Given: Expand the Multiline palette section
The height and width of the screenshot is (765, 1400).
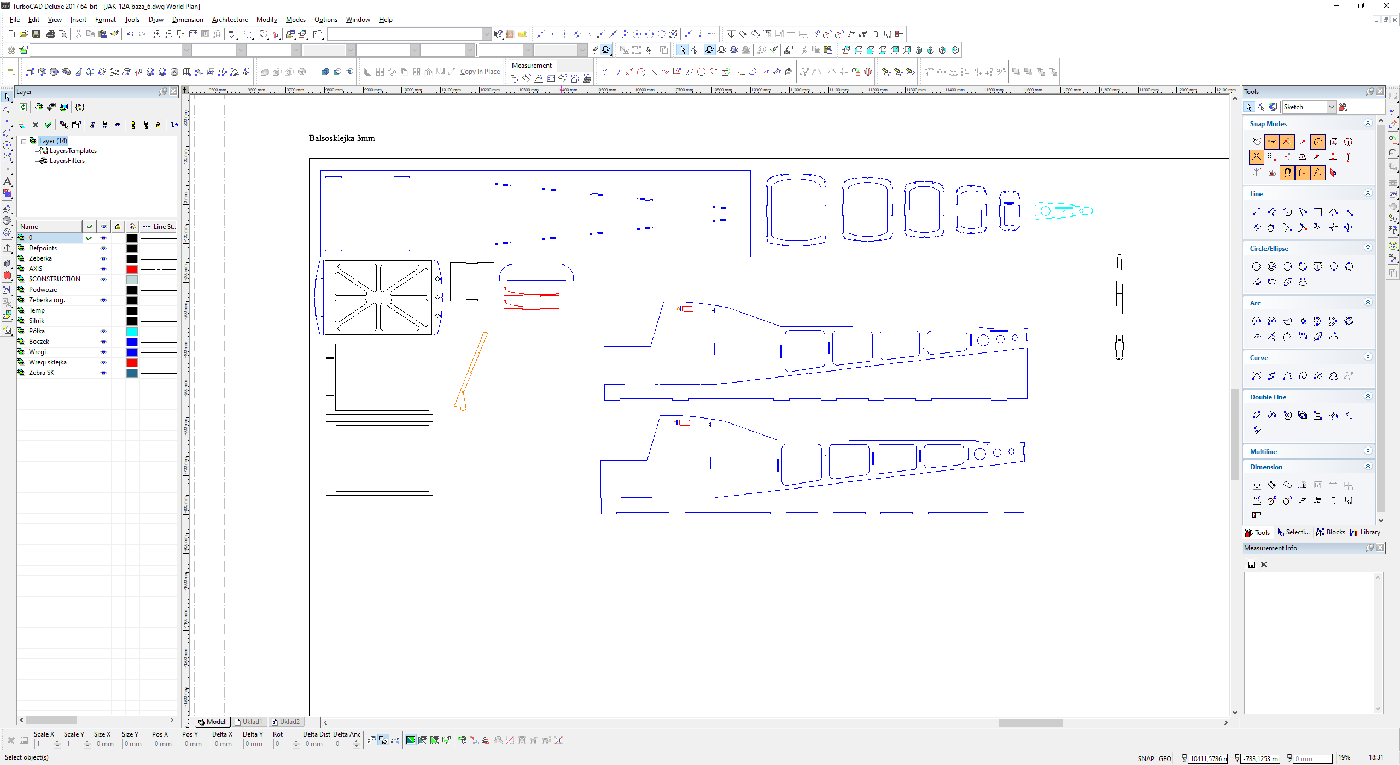Looking at the screenshot, I should 1368,451.
